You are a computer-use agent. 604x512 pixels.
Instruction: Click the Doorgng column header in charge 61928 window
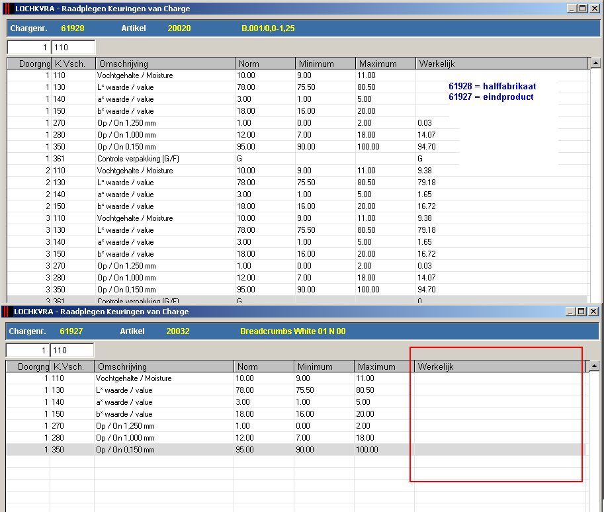(29, 64)
